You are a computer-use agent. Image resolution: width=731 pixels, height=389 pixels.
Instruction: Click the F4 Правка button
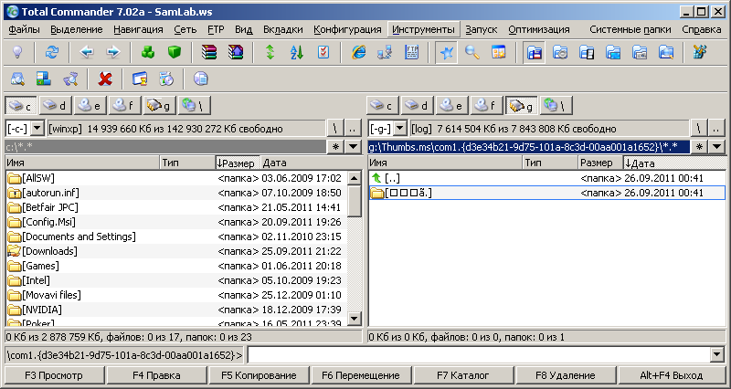tap(156, 375)
